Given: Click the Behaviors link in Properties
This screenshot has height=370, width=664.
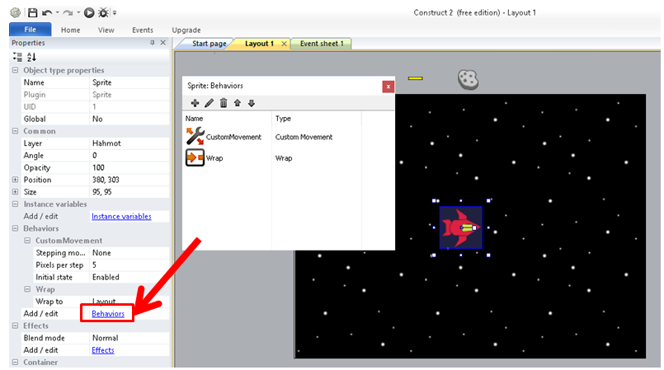Looking at the screenshot, I should [108, 314].
